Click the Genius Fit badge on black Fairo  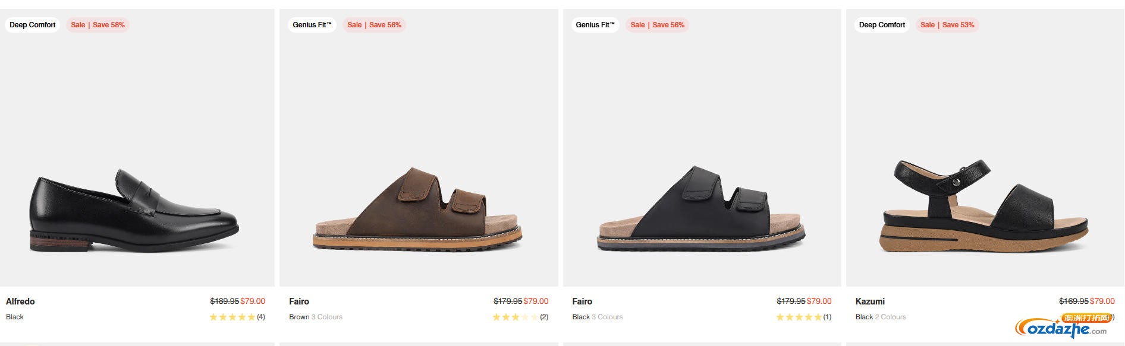pos(595,25)
